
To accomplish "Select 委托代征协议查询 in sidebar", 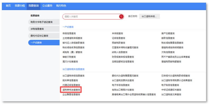I will (44, 36).
